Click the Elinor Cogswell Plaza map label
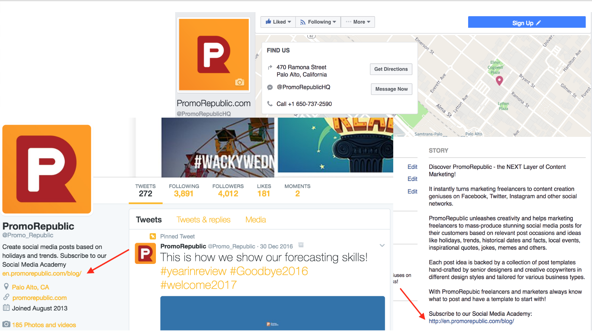The height and width of the screenshot is (331, 592). (495, 67)
